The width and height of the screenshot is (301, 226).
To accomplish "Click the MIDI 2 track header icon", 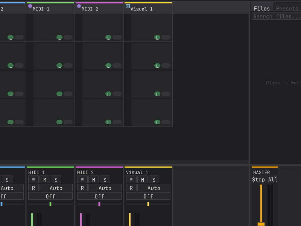I will [79, 6].
